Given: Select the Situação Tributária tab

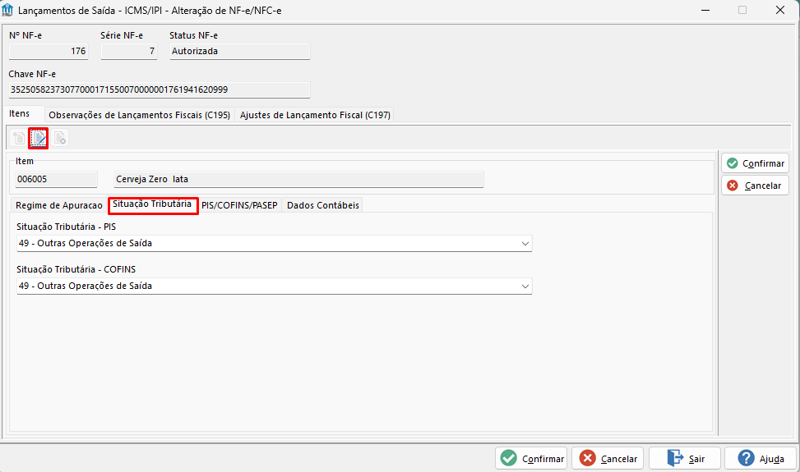Looking at the screenshot, I should point(152,204).
